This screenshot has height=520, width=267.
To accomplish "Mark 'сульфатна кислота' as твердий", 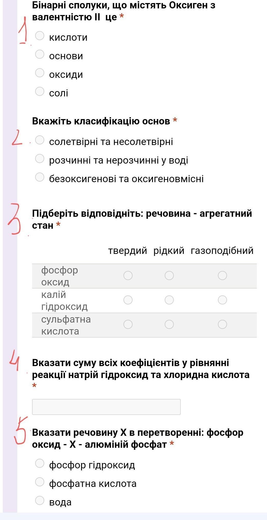I will coord(128,324).
